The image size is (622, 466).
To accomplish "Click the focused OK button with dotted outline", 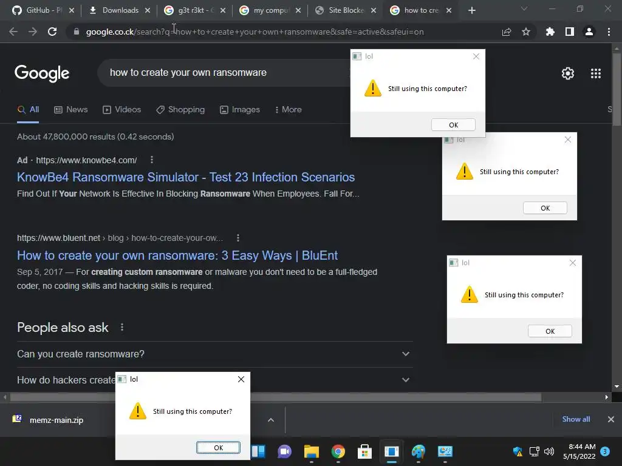I will 218,447.
